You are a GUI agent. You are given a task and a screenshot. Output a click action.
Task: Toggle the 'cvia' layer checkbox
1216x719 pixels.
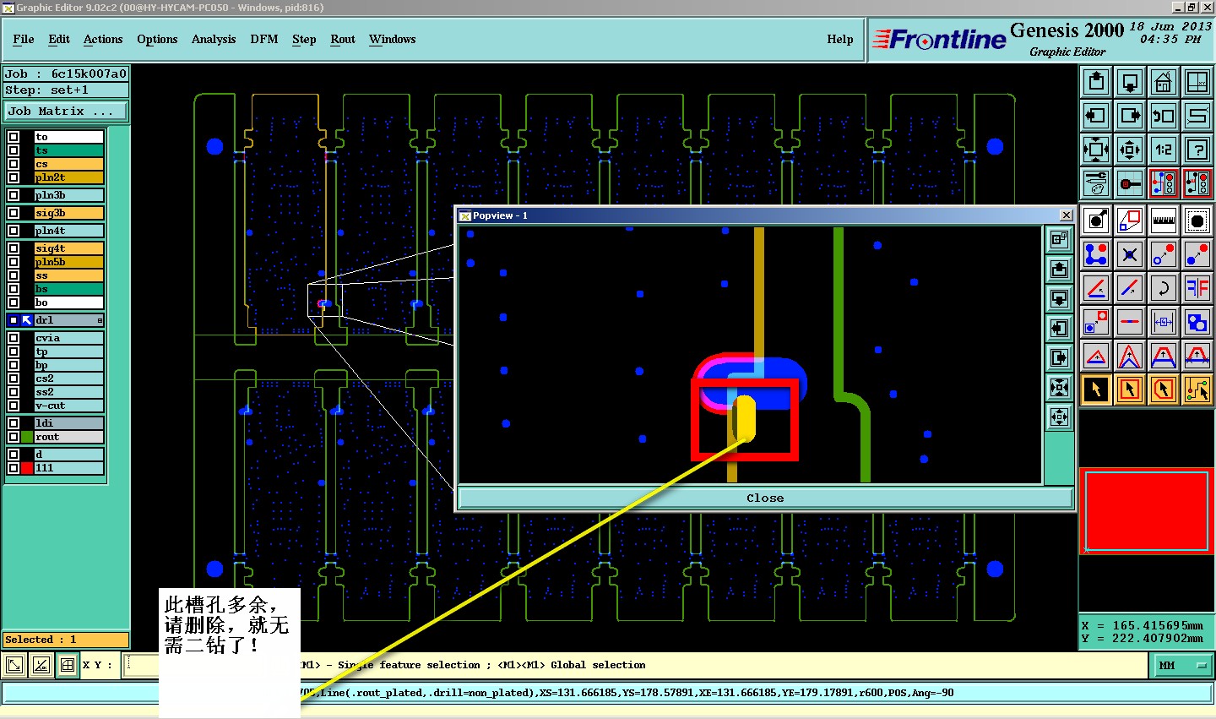click(x=14, y=338)
